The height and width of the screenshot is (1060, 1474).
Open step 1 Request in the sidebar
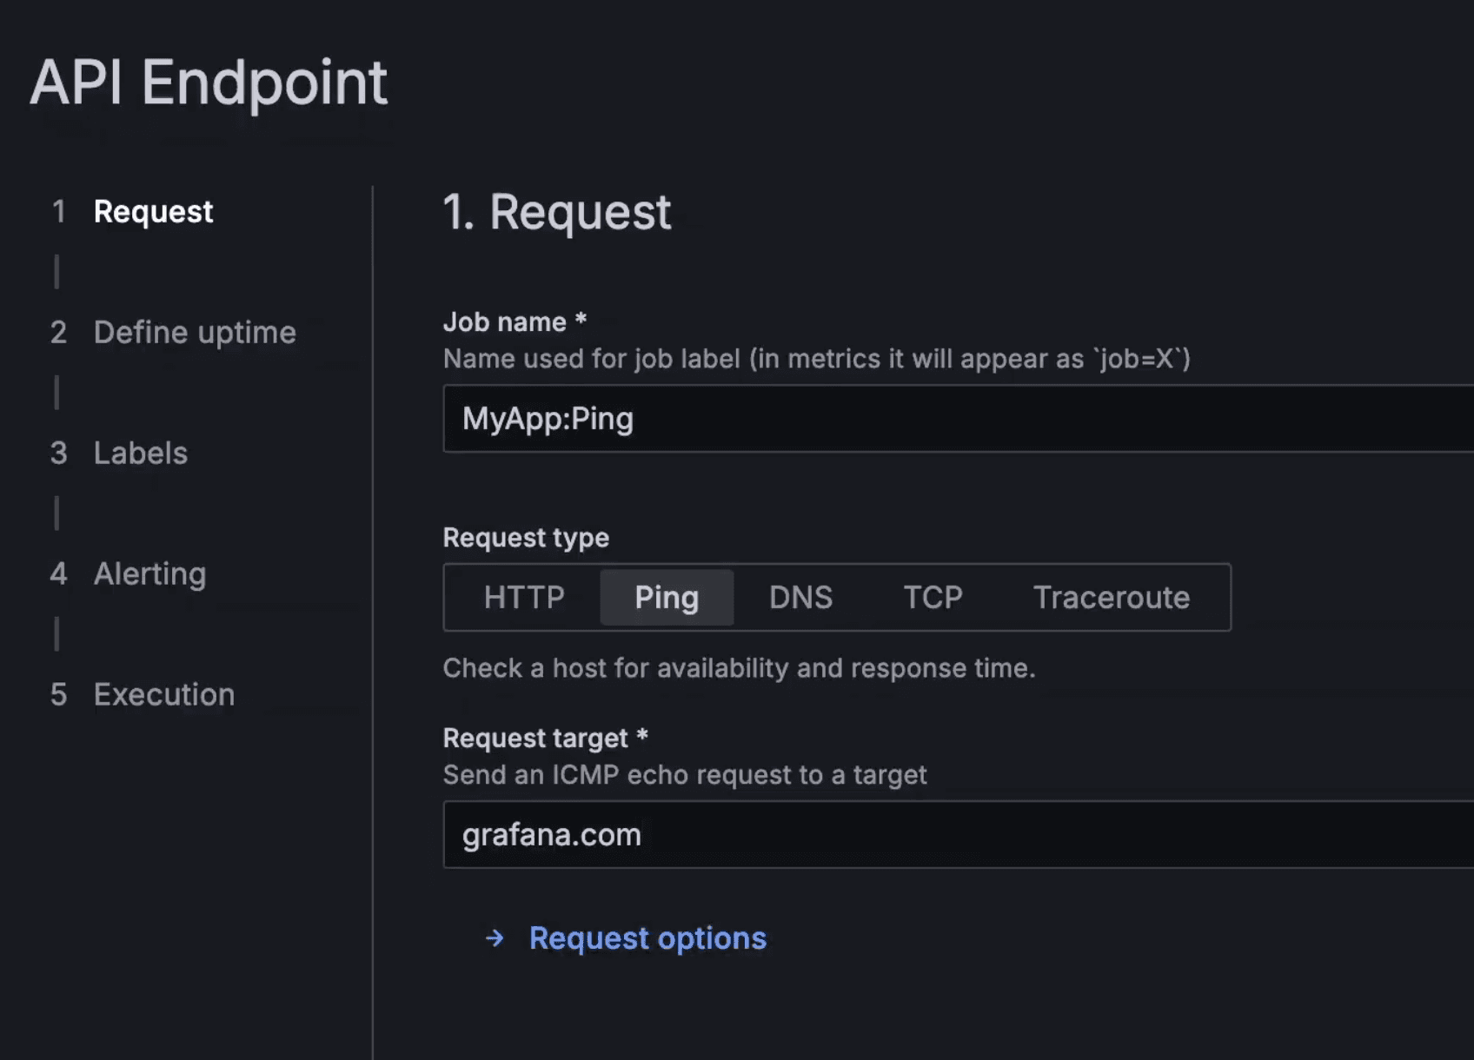pyautogui.click(x=153, y=211)
